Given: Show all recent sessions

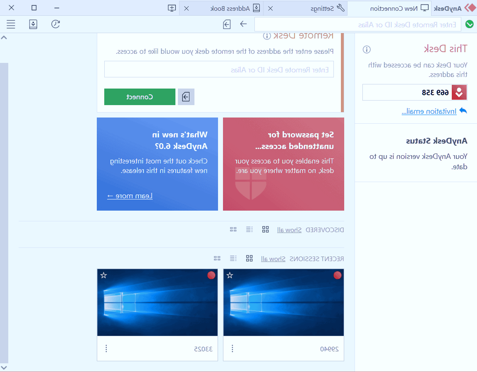Looking at the screenshot, I should tap(273, 258).
